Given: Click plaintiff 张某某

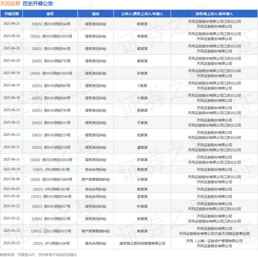Looking at the screenshot, I should pos(142,219).
